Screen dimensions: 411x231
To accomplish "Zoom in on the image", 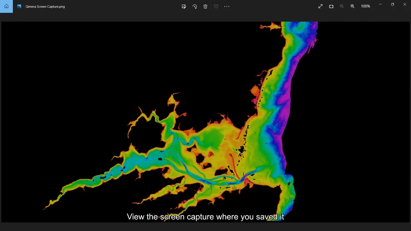I will click(353, 6).
